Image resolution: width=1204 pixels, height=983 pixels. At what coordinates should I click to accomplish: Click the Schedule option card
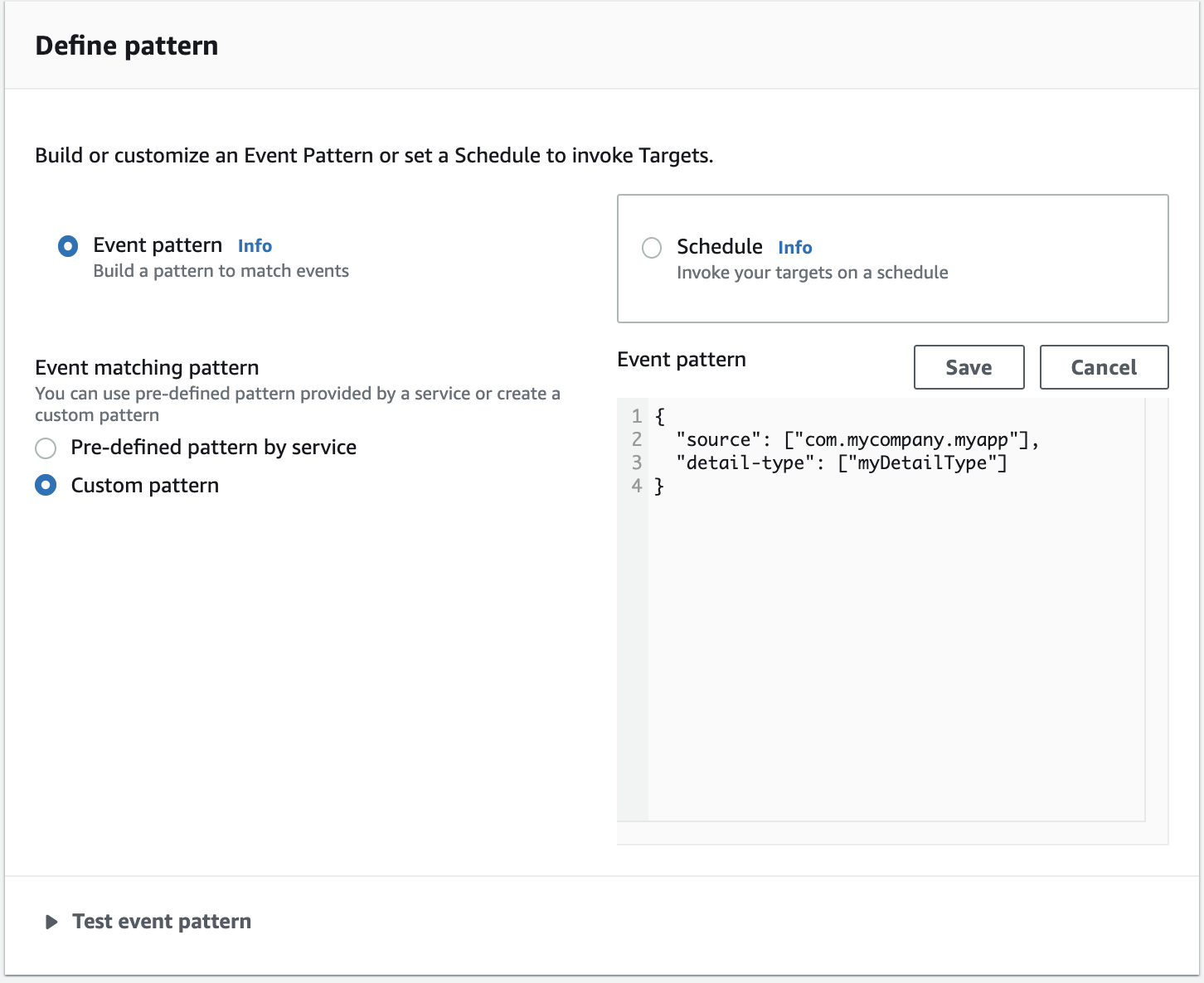892,259
